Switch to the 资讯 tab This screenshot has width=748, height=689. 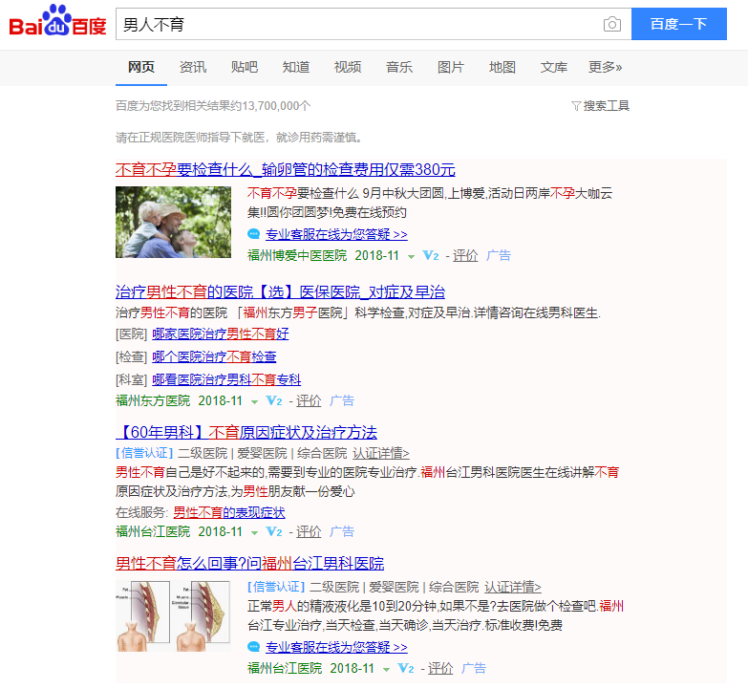[192, 67]
